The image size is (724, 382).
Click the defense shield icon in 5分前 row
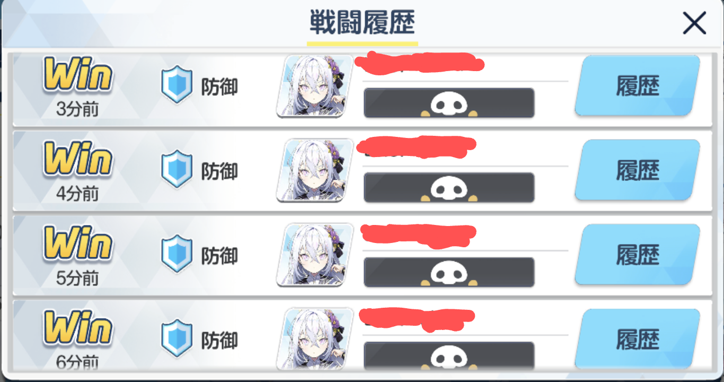[176, 254]
